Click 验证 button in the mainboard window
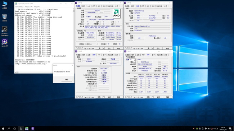 (x=158, y=48)
